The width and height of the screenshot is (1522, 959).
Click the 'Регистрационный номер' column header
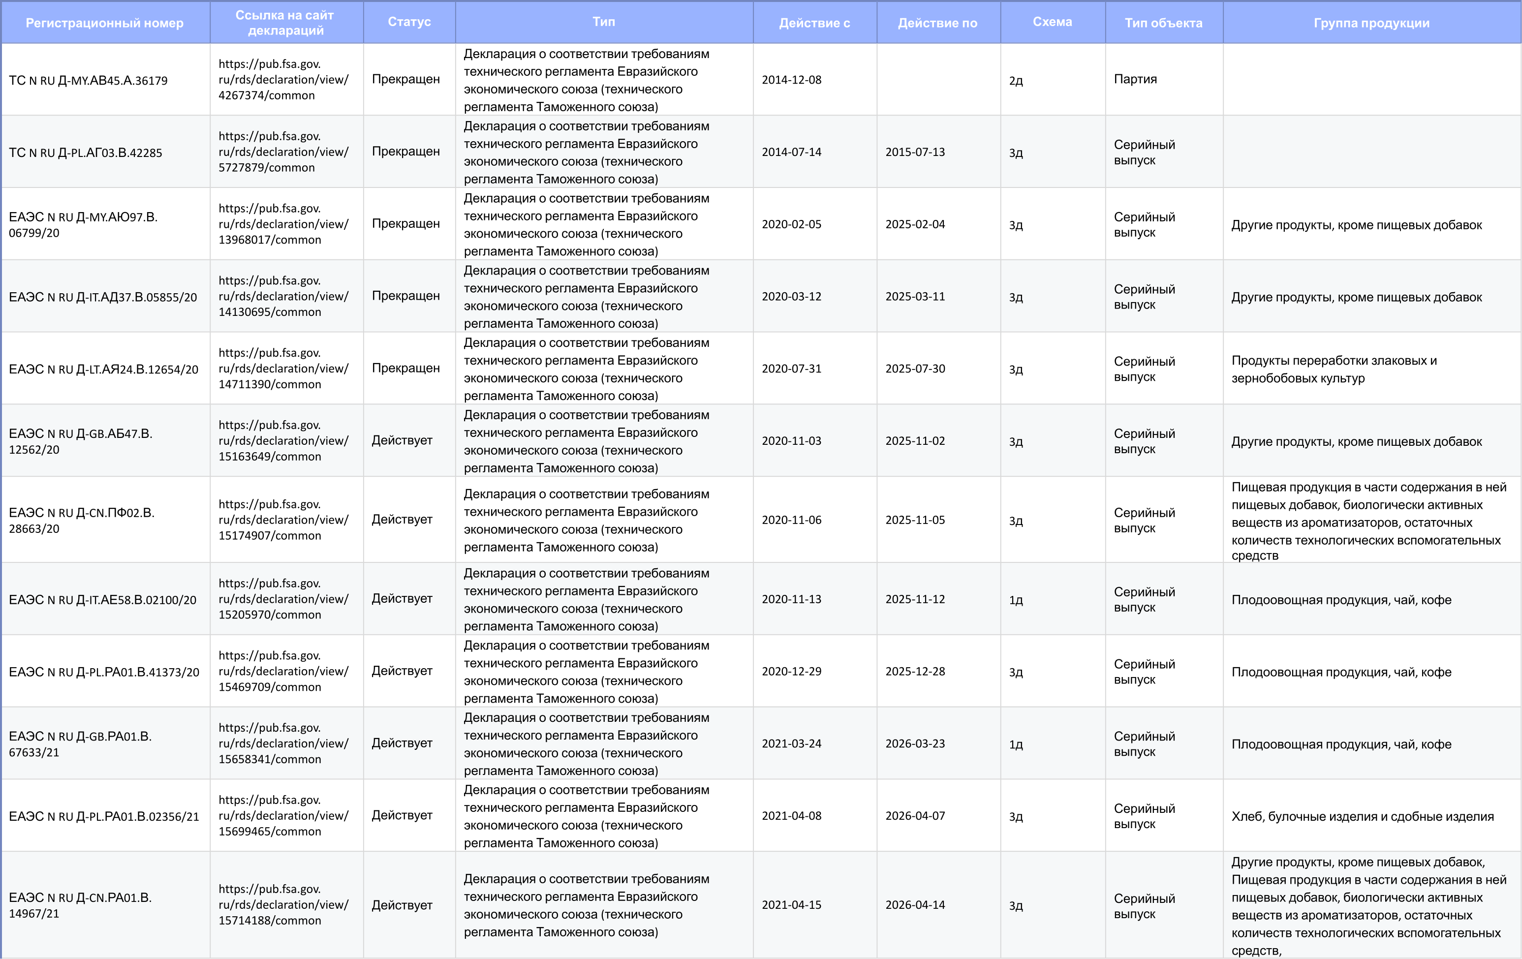(104, 24)
